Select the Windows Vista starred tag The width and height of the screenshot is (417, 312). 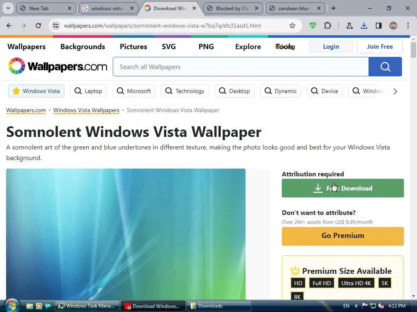click(36, 91)
